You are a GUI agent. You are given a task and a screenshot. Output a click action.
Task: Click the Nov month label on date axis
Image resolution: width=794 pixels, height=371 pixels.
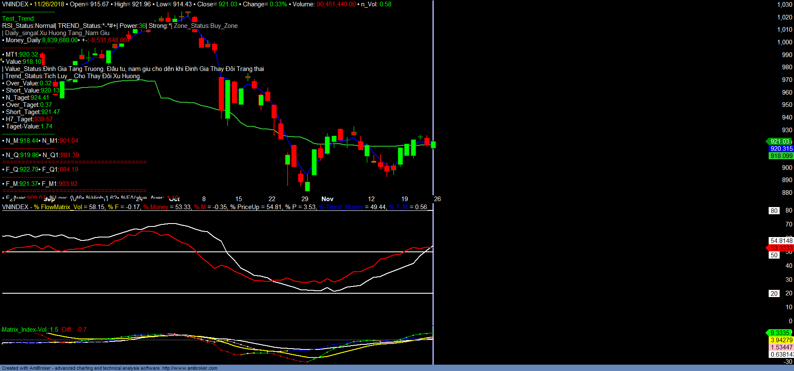(x=327, y=199)
